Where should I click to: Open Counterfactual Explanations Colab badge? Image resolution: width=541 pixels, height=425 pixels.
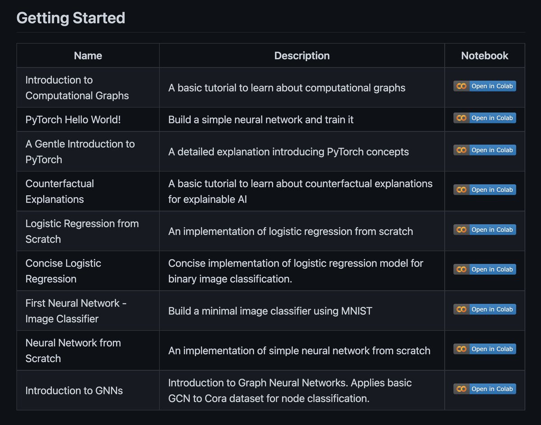pyautogui.click(x=485, y=190)
